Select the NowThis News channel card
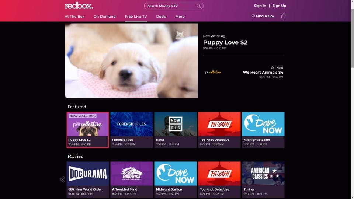This screenshot has height=199, width=354. click(x=176, y=130)
